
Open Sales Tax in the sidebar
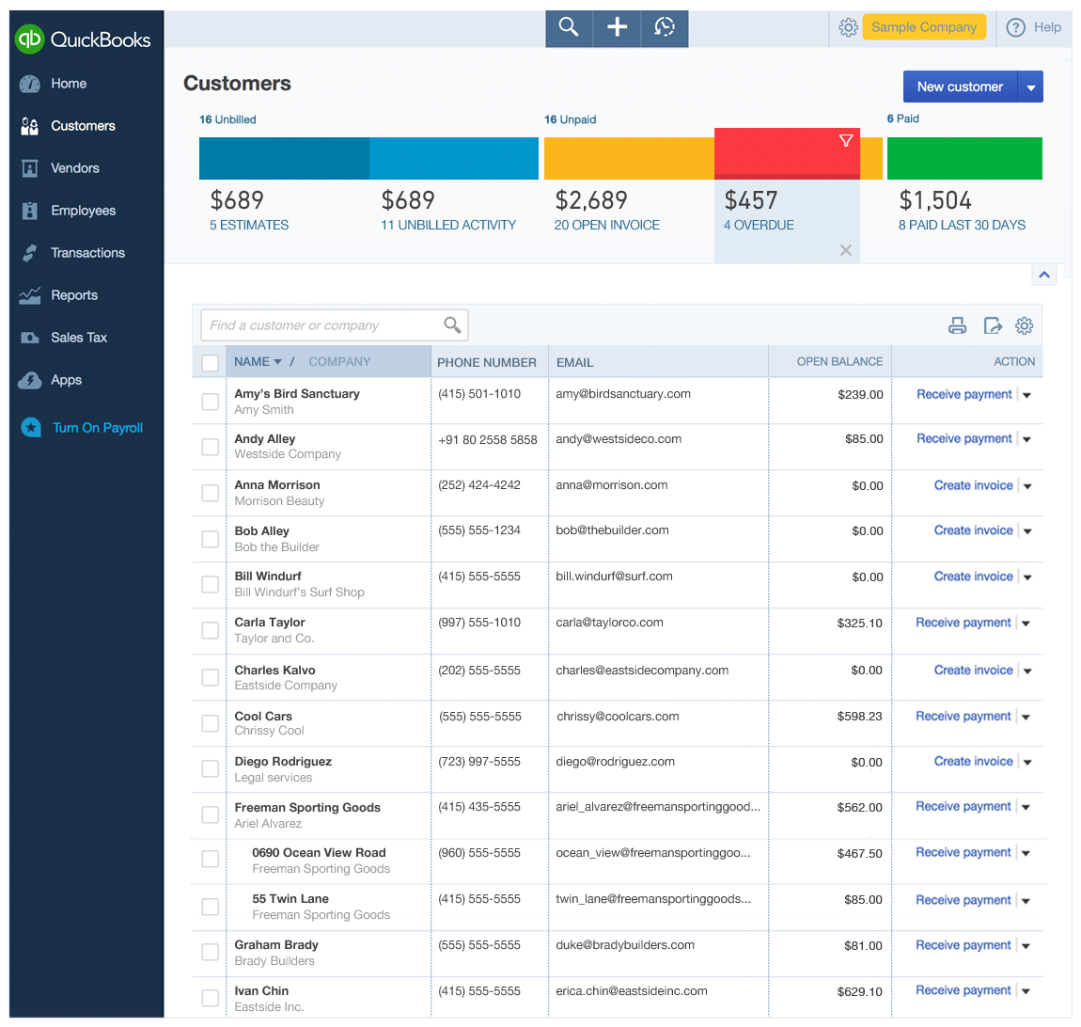point(79,338)
